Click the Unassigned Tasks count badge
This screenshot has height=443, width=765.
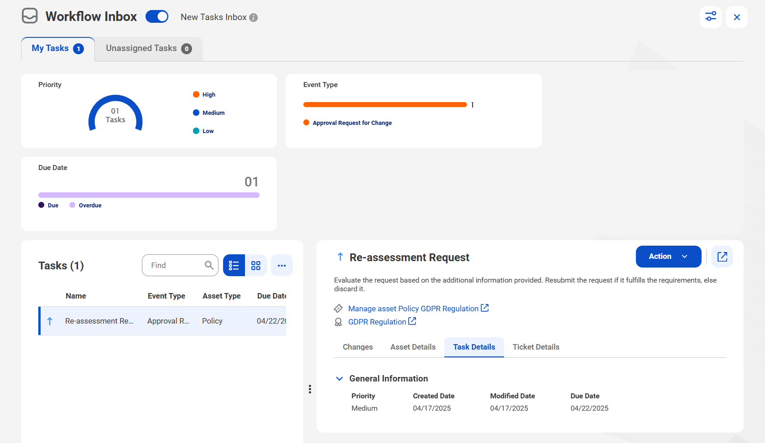187,49
